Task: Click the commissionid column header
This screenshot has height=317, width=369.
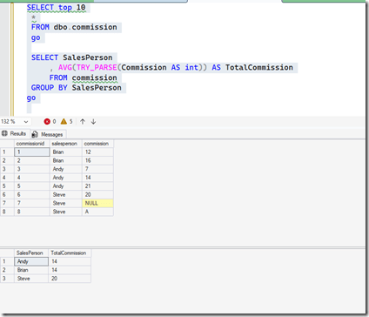Action: [32, 144]
